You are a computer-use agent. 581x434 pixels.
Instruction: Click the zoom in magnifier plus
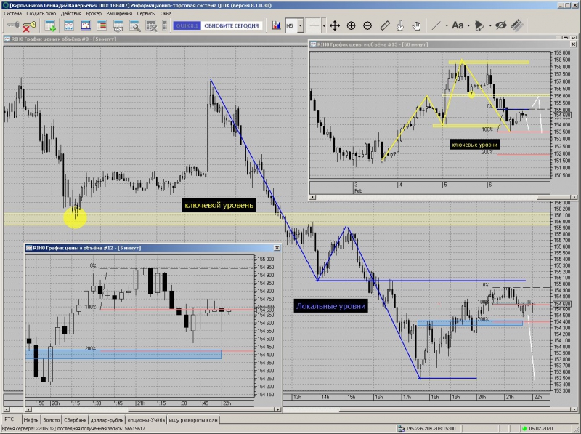click(351, 25)
